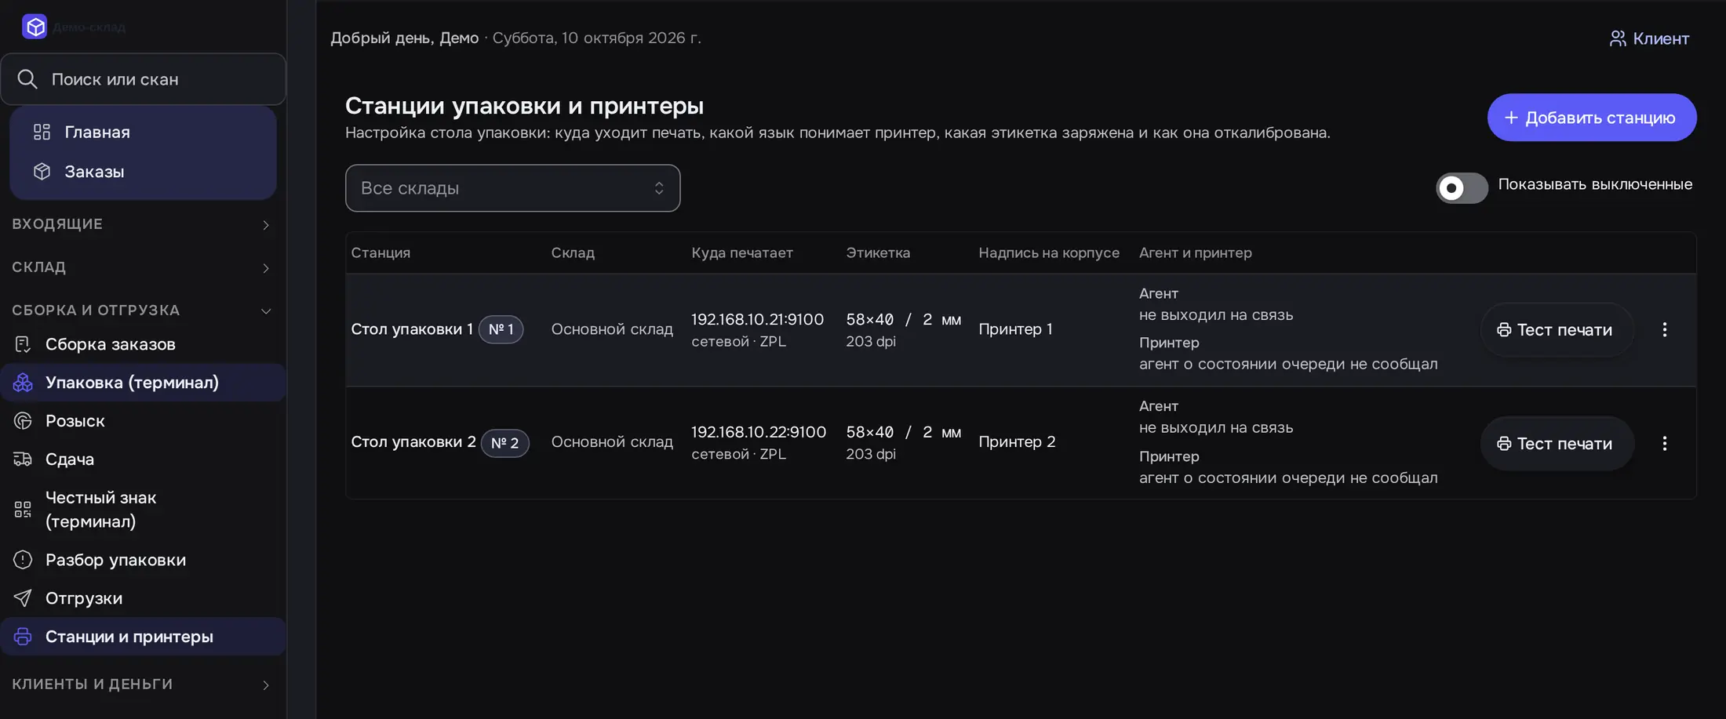The width and height of the screenshot is (1726, 719).
Task: Click the Упаковка (терминал) cubes icon
Action: tap(23, 382)
